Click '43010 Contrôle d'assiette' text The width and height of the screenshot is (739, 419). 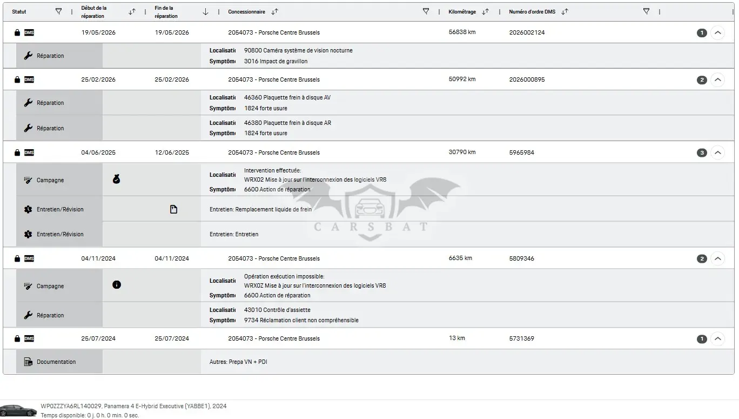point(277,310)
